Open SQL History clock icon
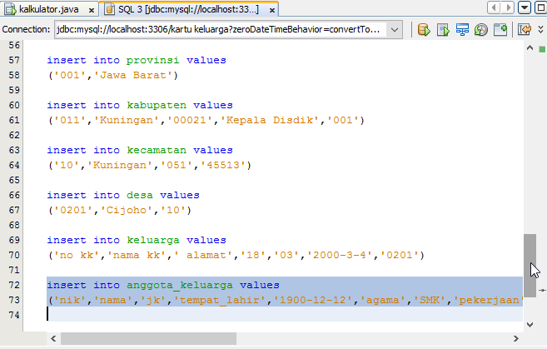This screenshot has width=547, height=349. pyautogui.click(x=481, y=30)
